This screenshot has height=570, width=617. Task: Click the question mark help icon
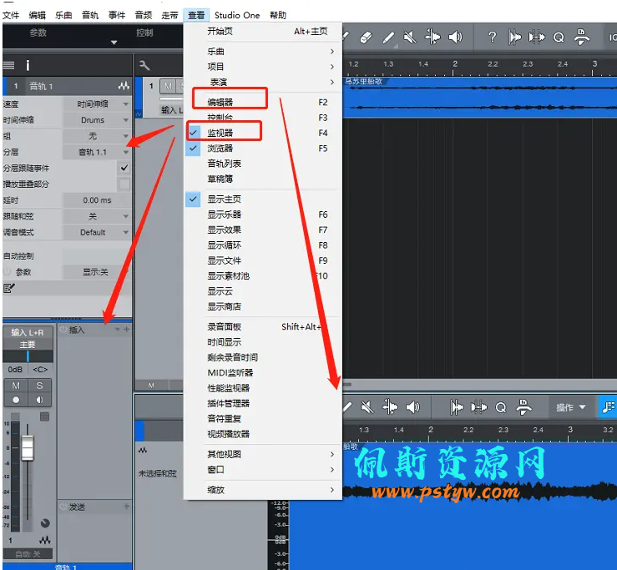[492, 38]
